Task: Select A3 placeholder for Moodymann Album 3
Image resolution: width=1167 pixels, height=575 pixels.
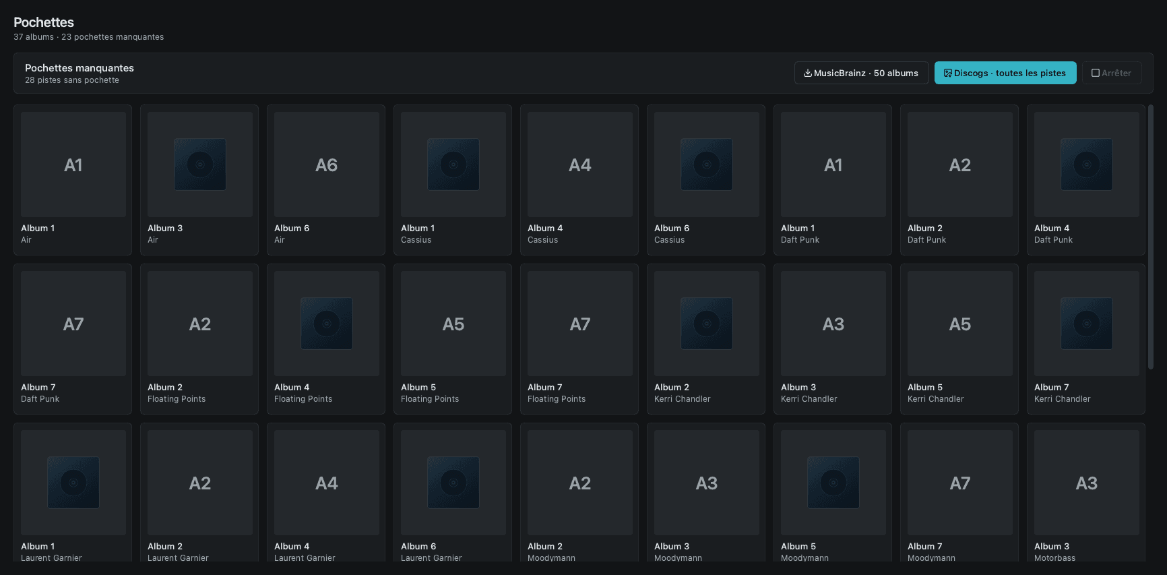Action: (707, 483)
